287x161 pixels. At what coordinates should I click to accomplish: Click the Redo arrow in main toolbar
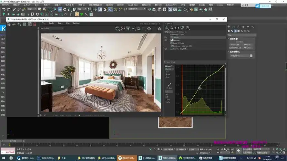[8, 9]
